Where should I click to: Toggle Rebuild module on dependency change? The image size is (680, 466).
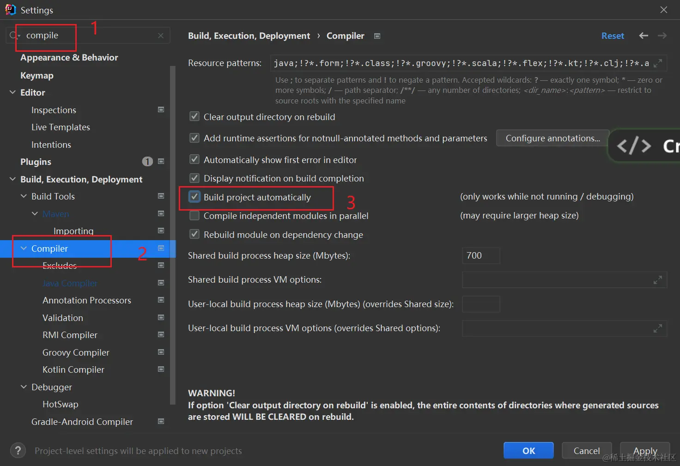[x=194, y=235]
